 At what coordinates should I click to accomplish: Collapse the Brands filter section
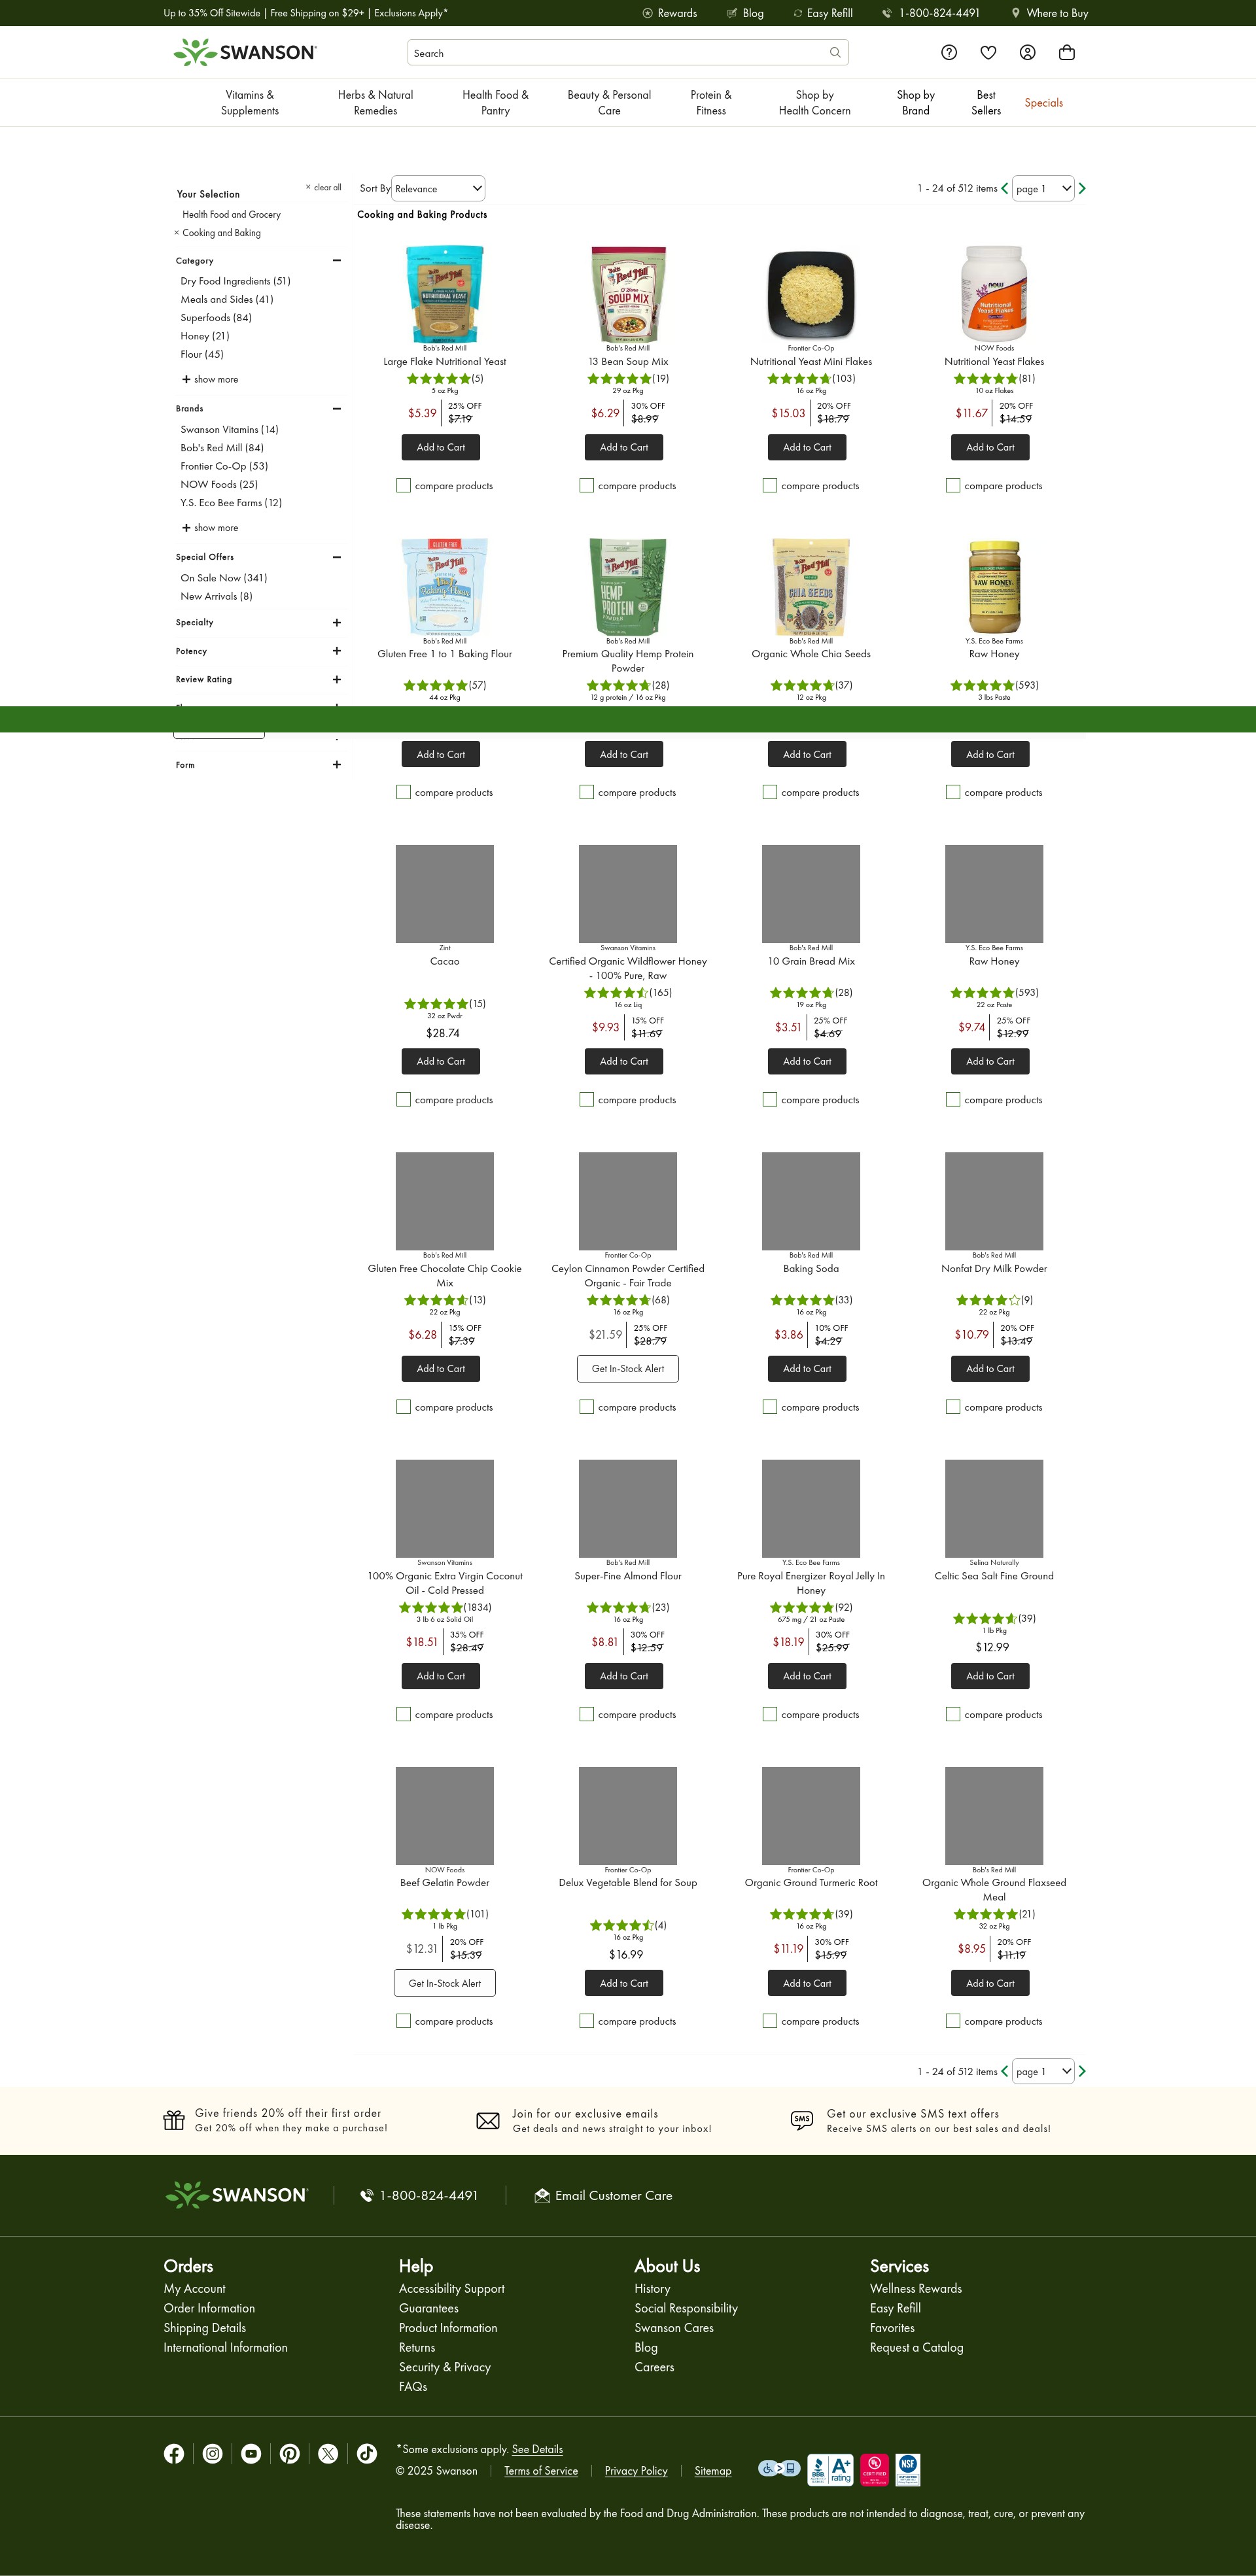(x=337, y=408)
